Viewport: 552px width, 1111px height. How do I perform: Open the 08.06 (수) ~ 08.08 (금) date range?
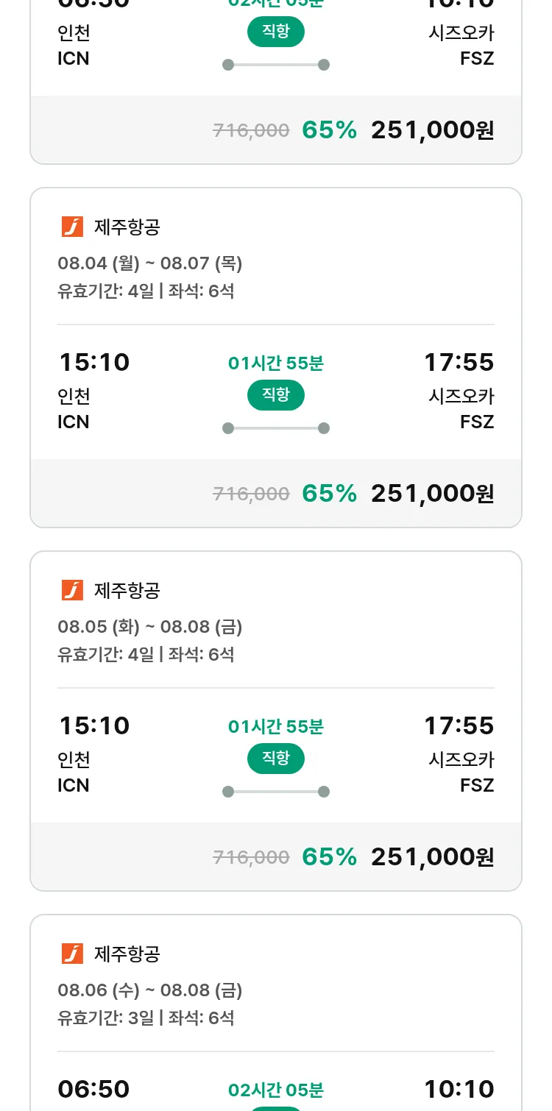click(x=150, y=990)
